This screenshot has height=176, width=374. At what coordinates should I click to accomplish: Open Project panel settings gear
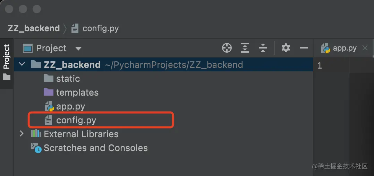click(286, 48)
